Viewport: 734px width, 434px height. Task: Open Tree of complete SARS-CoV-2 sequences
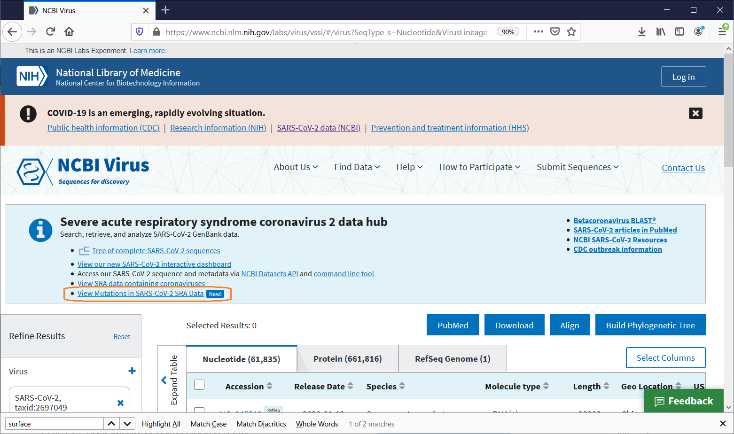click(156, 251)
